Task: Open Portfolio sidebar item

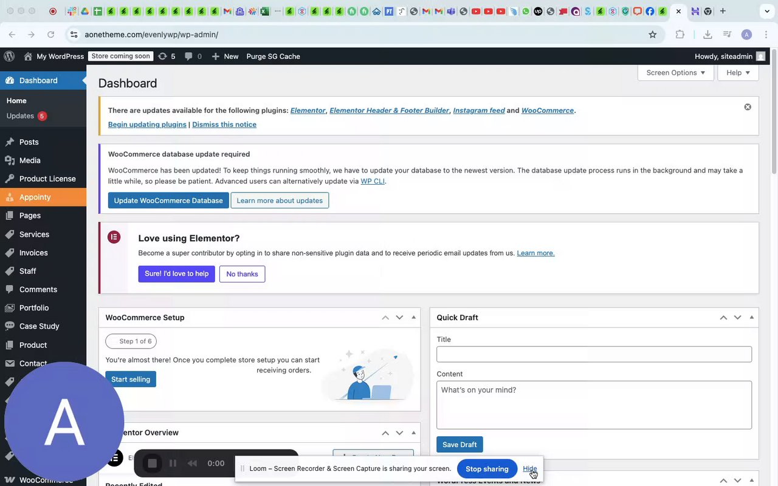Action: (x=43, y=308)
